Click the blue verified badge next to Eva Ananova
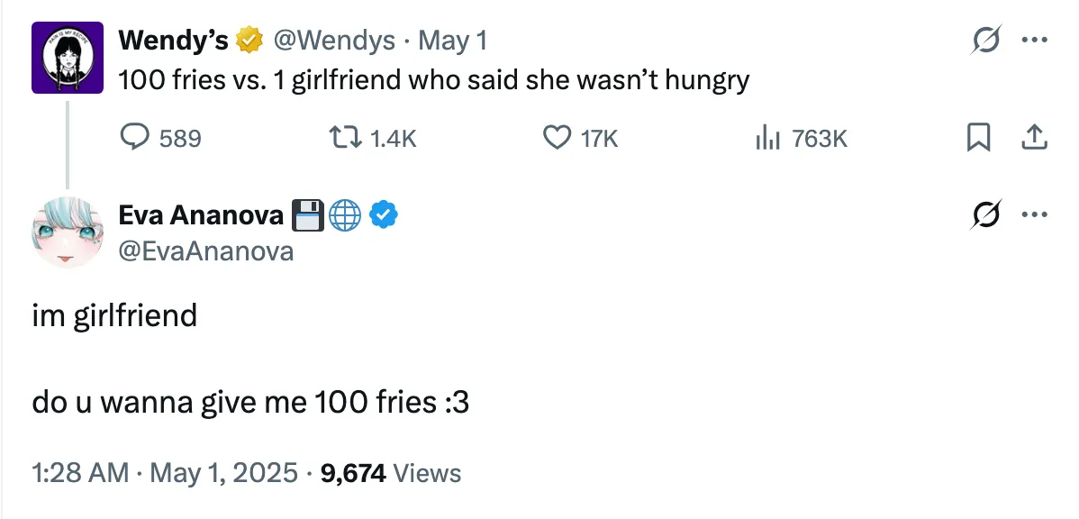Viewport: 1079px width, 519px height. (384, 214)
